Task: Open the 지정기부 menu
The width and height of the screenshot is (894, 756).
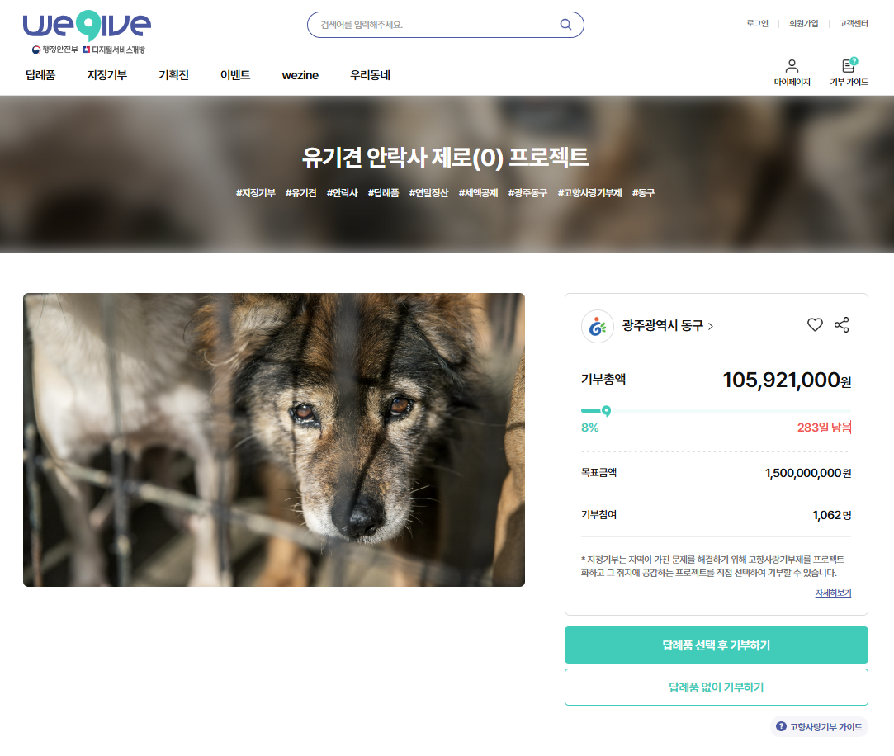Action: pyautogui.click(x=106, y=74)
